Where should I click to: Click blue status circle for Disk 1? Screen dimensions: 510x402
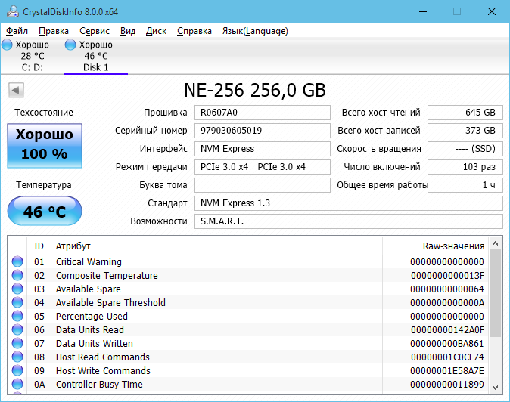[70, 45]
